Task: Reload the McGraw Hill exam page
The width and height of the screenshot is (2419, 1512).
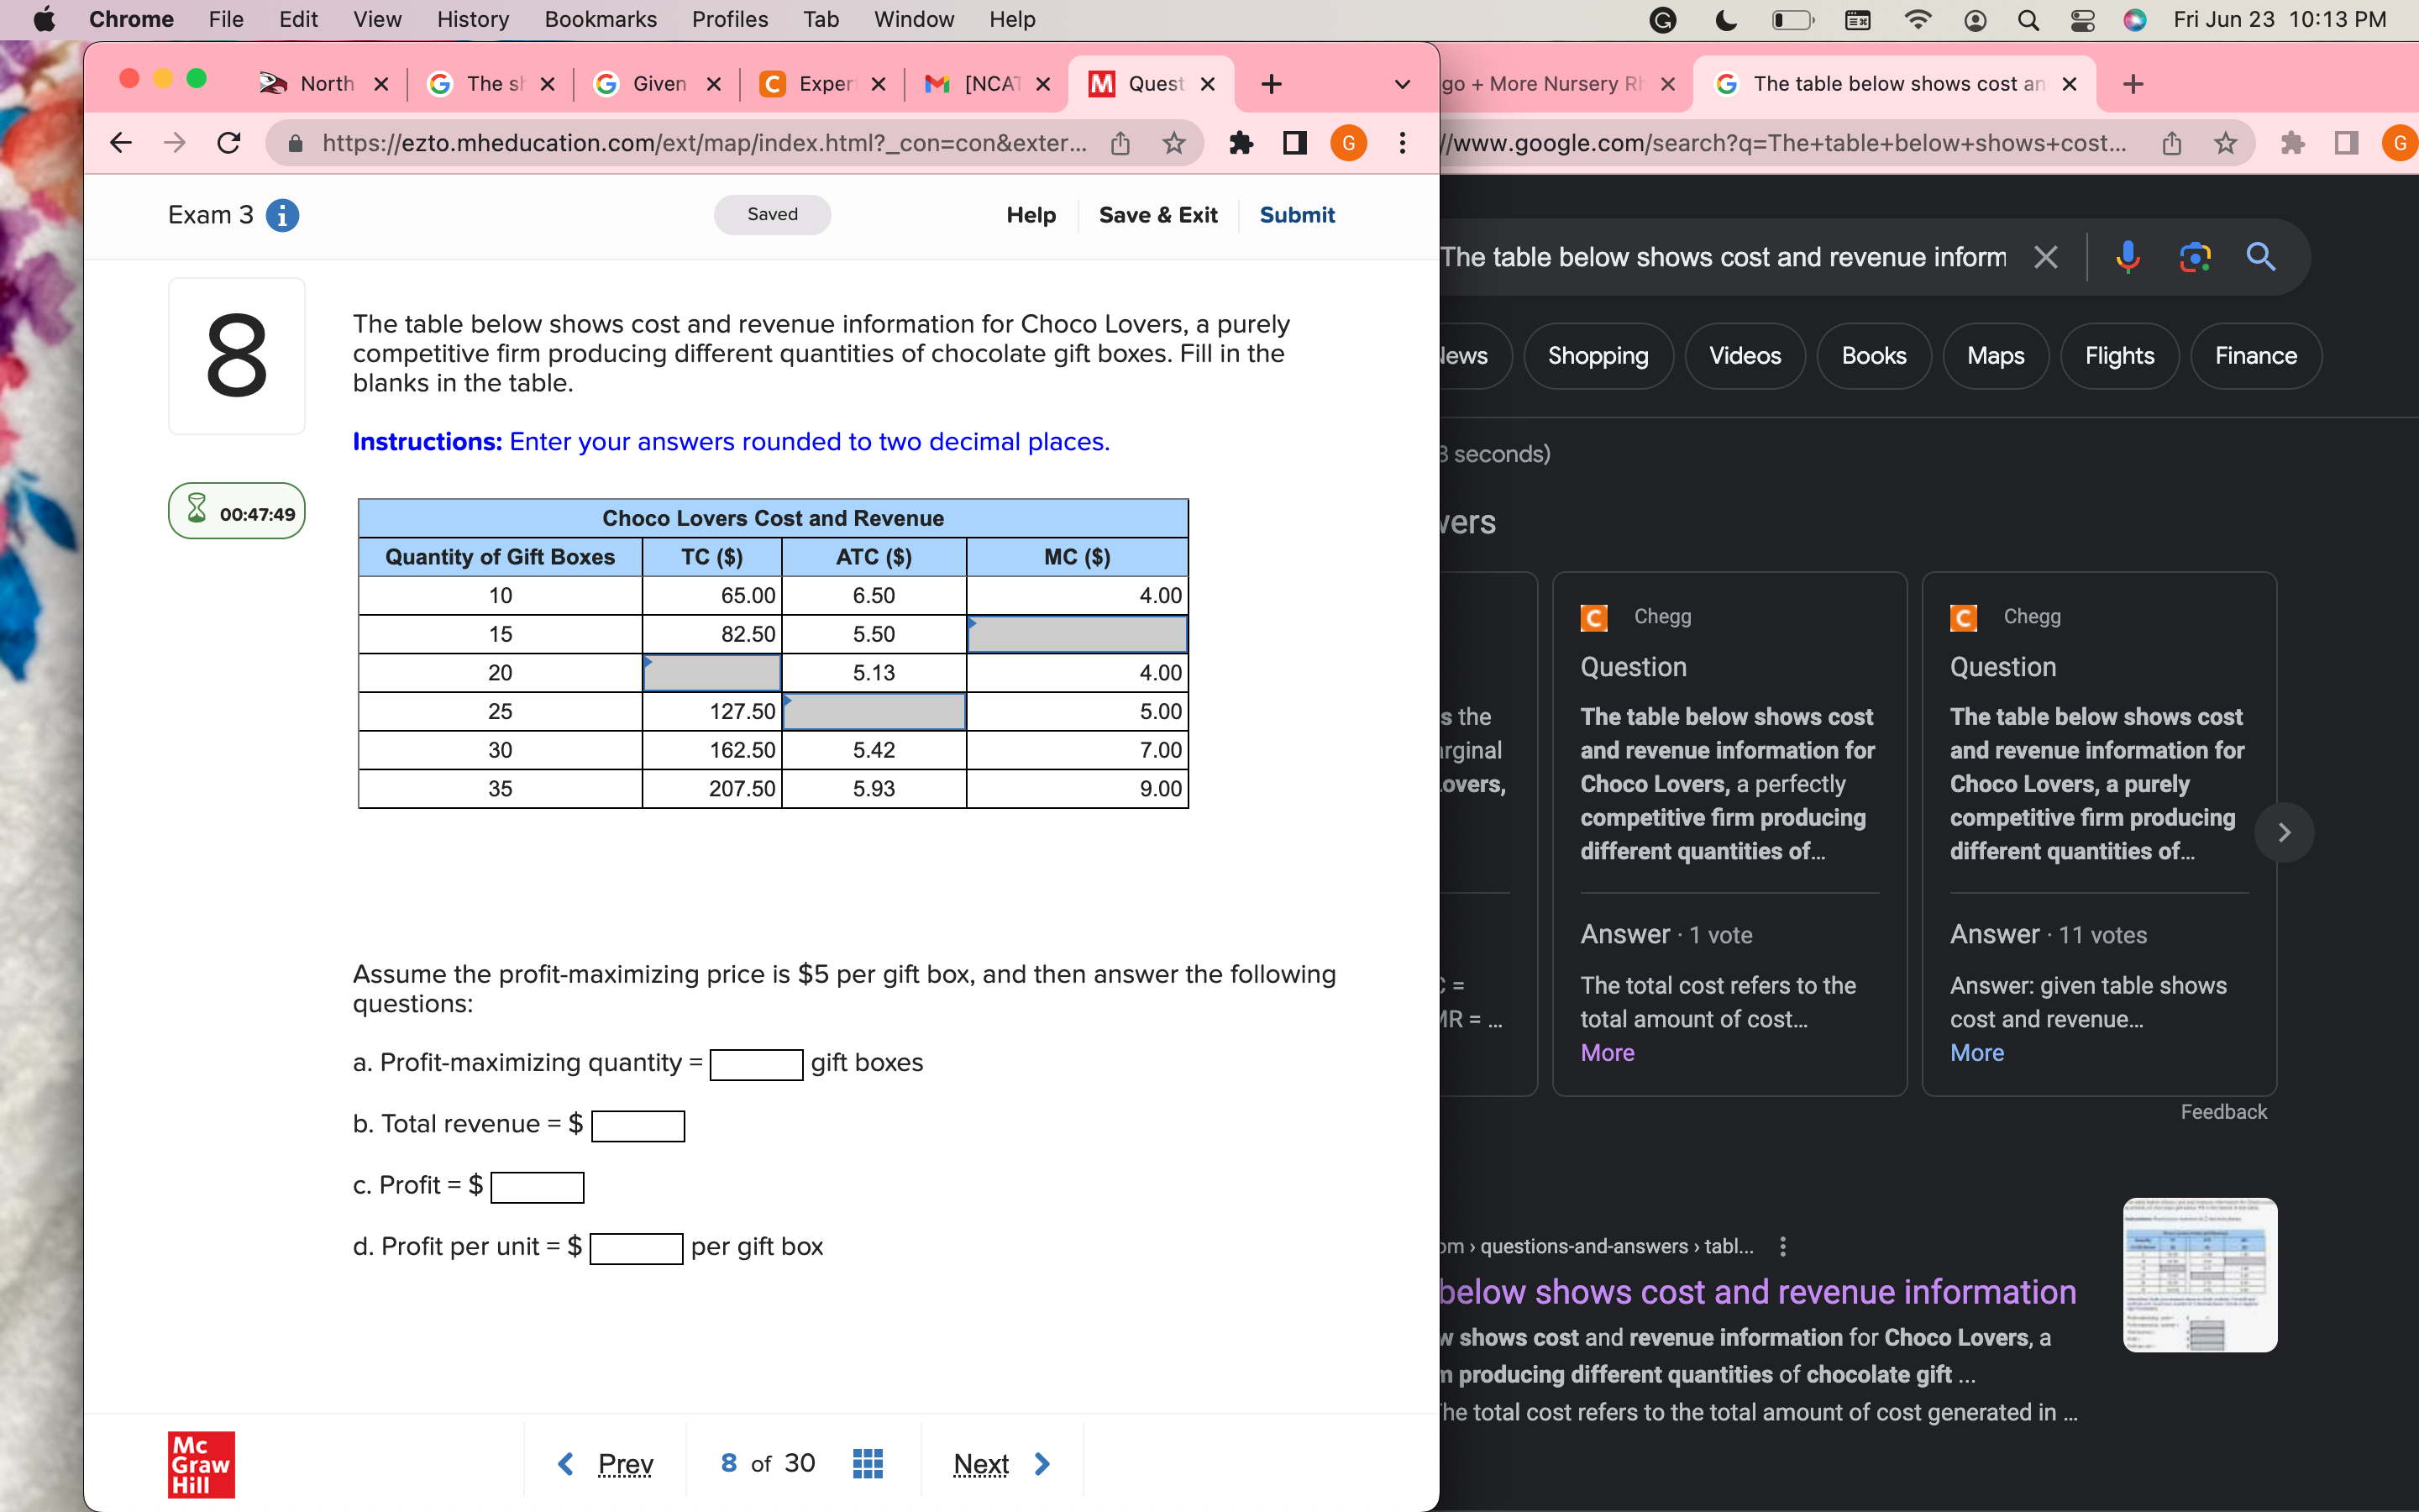Action: pyautogui.click(x=229, y=143)
